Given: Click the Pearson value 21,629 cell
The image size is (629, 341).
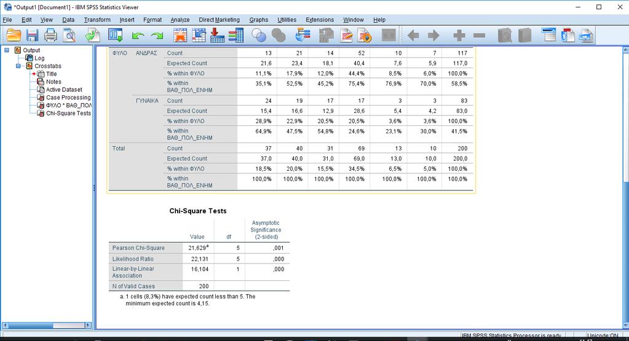Looking at the screenshot, I should (x=198, y=248).
